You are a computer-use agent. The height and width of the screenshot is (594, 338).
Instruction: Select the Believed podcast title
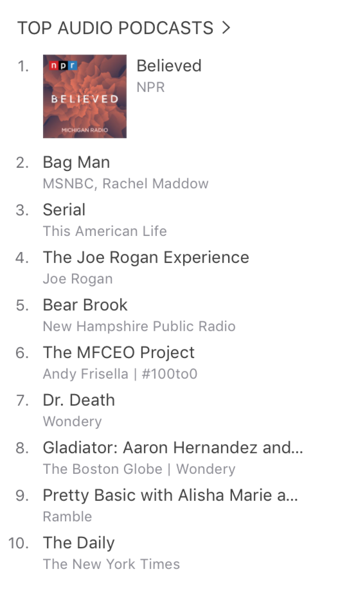click(x=169, y=66)
